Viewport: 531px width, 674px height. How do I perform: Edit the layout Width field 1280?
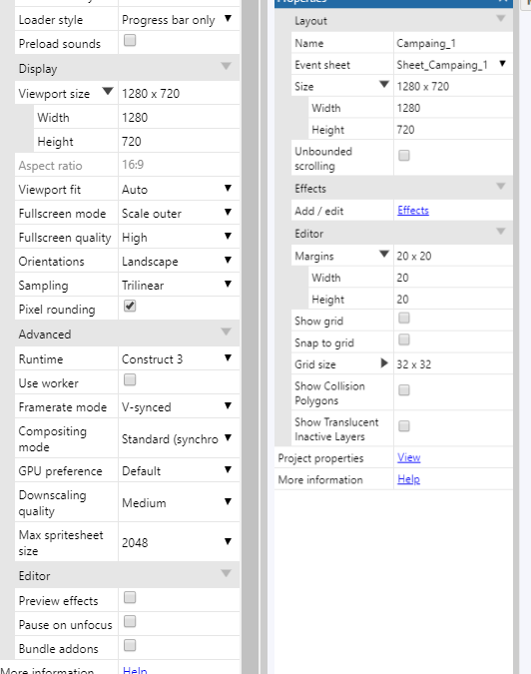point(453,108)
